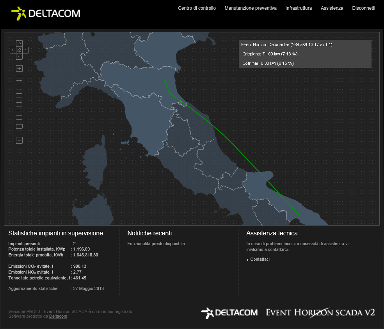Click the Contattaci chevron arrow
Image resolution: width=384 pixels, height=329 pixels.
[x=247, y=260]
